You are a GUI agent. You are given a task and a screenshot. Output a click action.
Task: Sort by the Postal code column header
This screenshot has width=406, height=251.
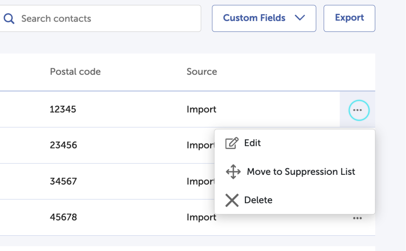[x=75, y=72]
